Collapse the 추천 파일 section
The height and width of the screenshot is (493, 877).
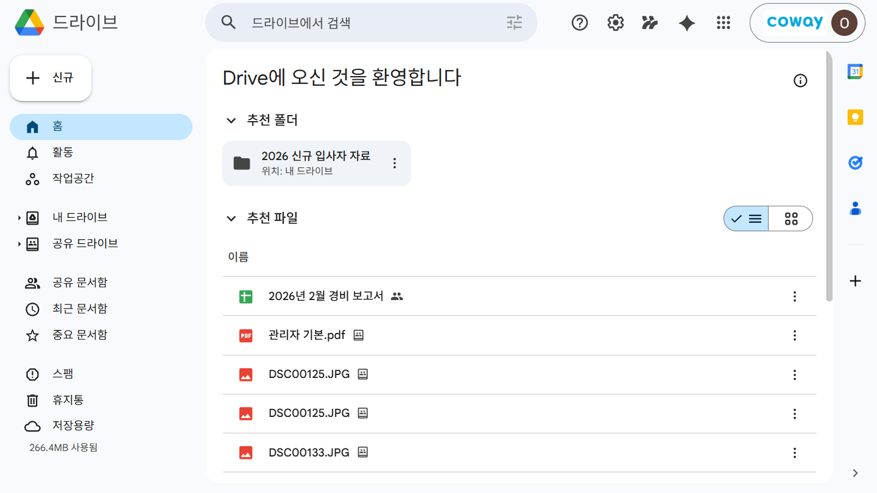231,218
